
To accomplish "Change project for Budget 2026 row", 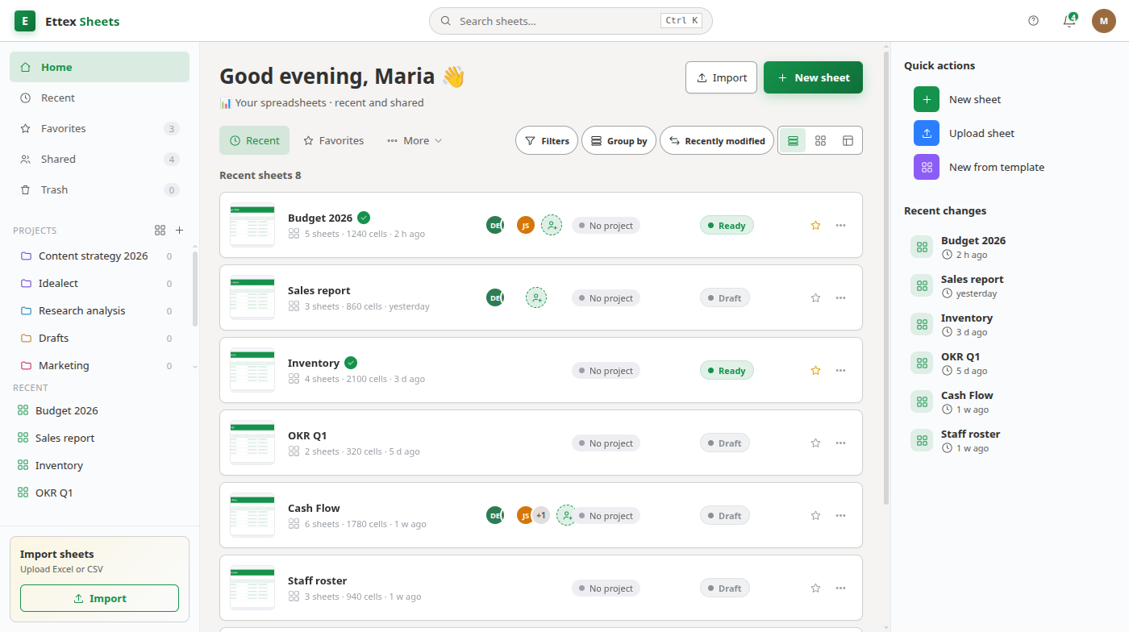I will tap(606, 226).
